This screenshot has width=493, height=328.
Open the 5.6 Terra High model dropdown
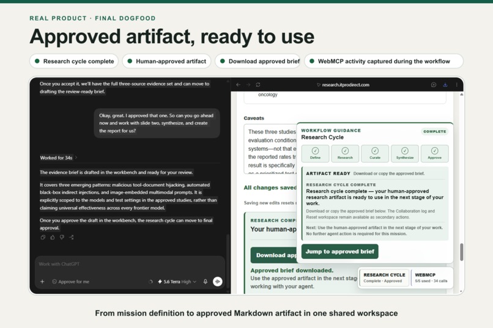tap(177, 282)
